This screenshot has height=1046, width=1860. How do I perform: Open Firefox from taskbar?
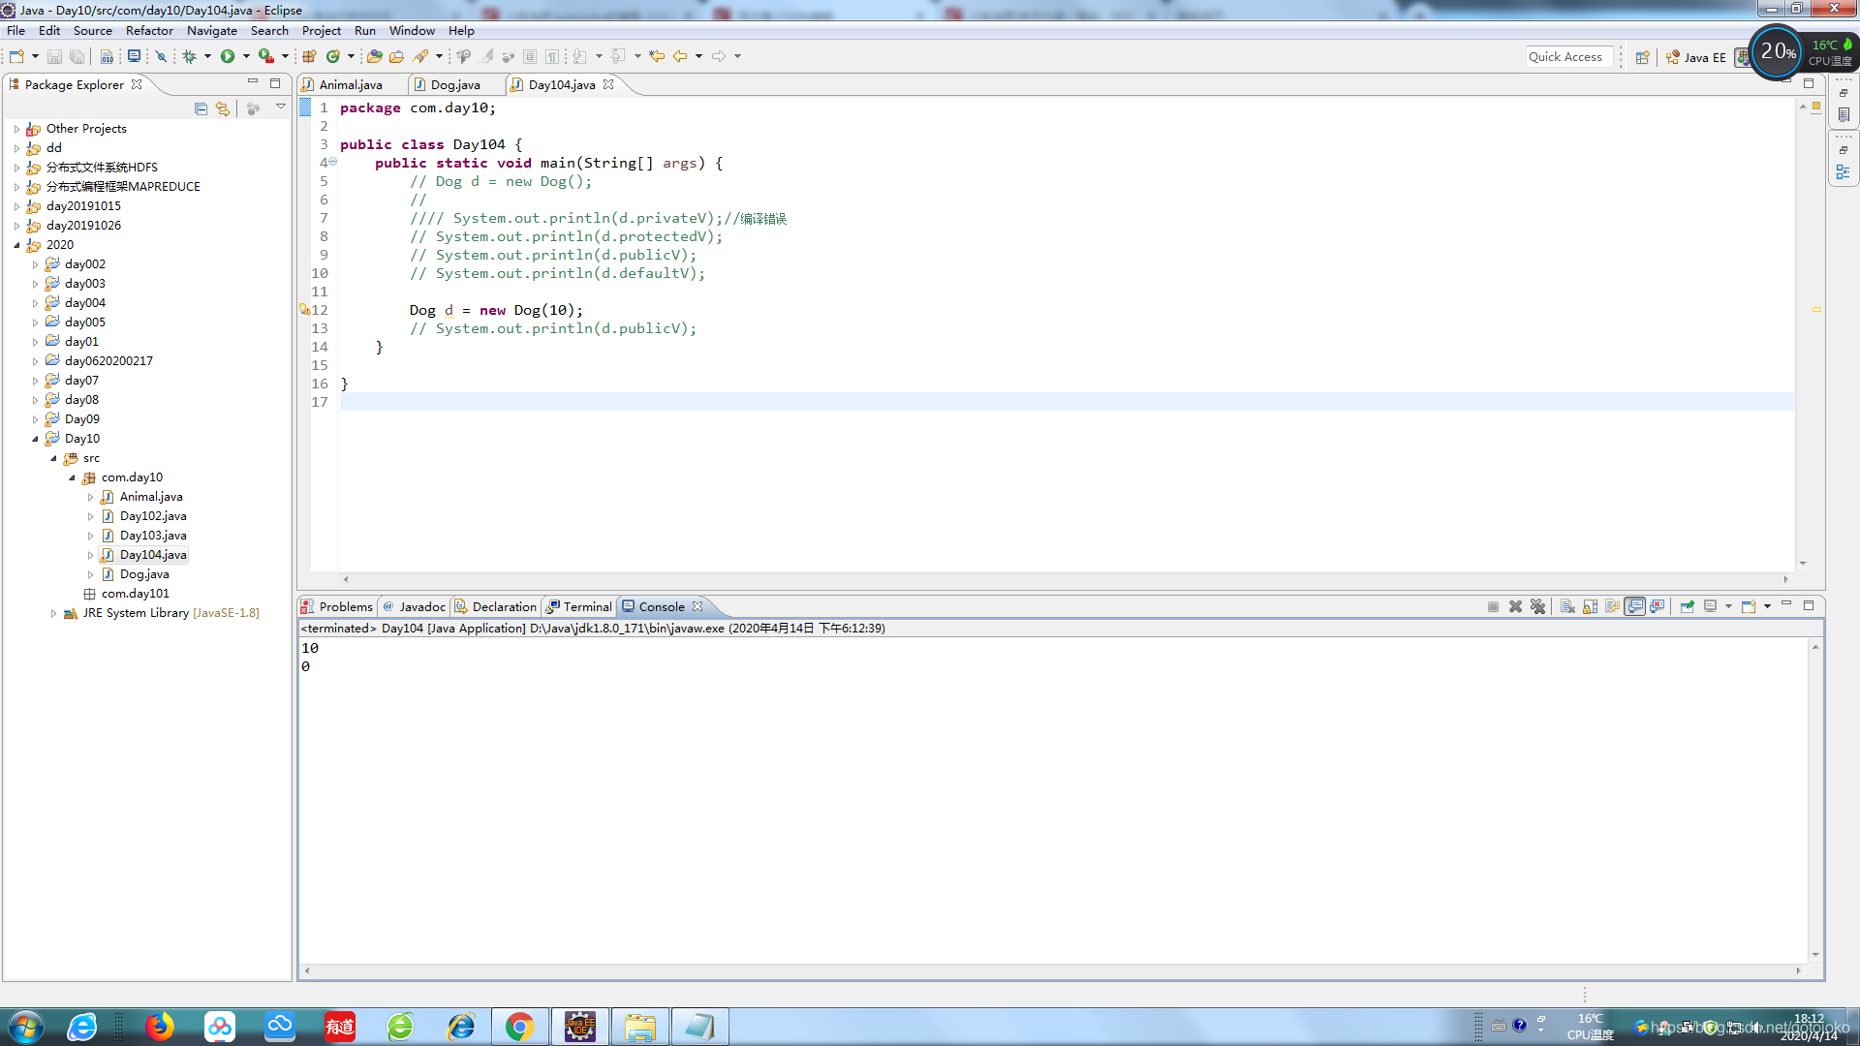click(x=160, y=1027)
